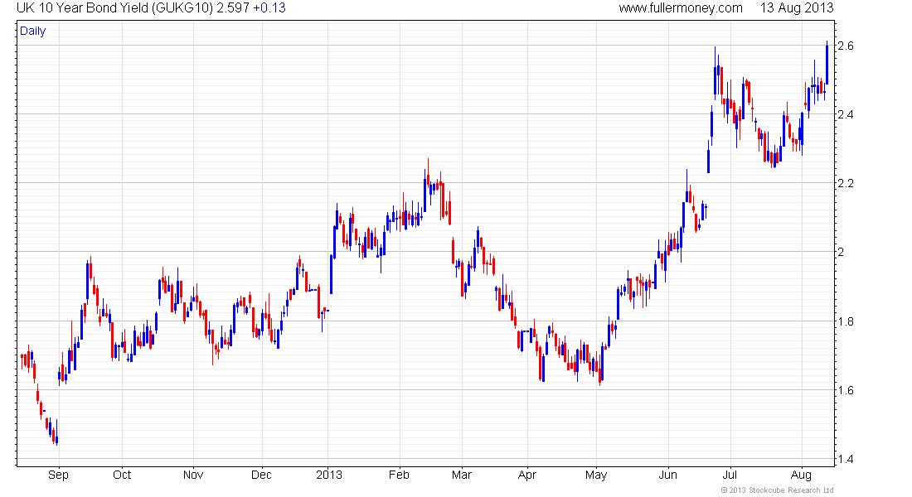
Task: Select the '2013' x-axis label
Action: pyautogui.click(x=328, y=475)
